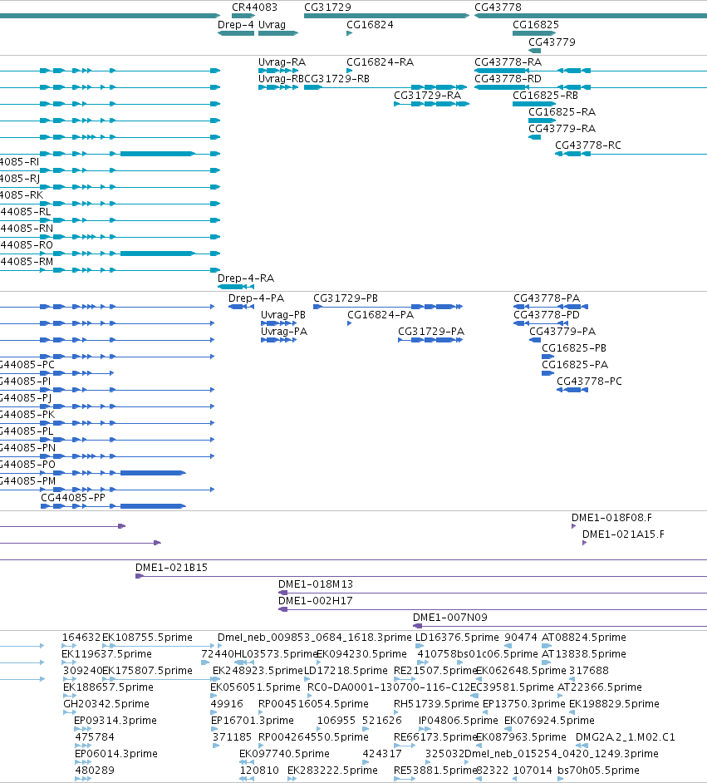This screenshot has width=707, height=783.
Task: Select EST EK188657.5prime
Action: click(x=108, y=687)
